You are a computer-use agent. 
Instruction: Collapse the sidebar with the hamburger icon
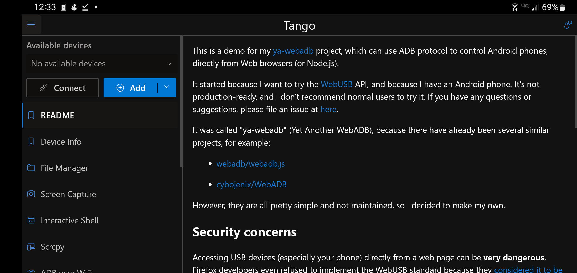[31, 25]
